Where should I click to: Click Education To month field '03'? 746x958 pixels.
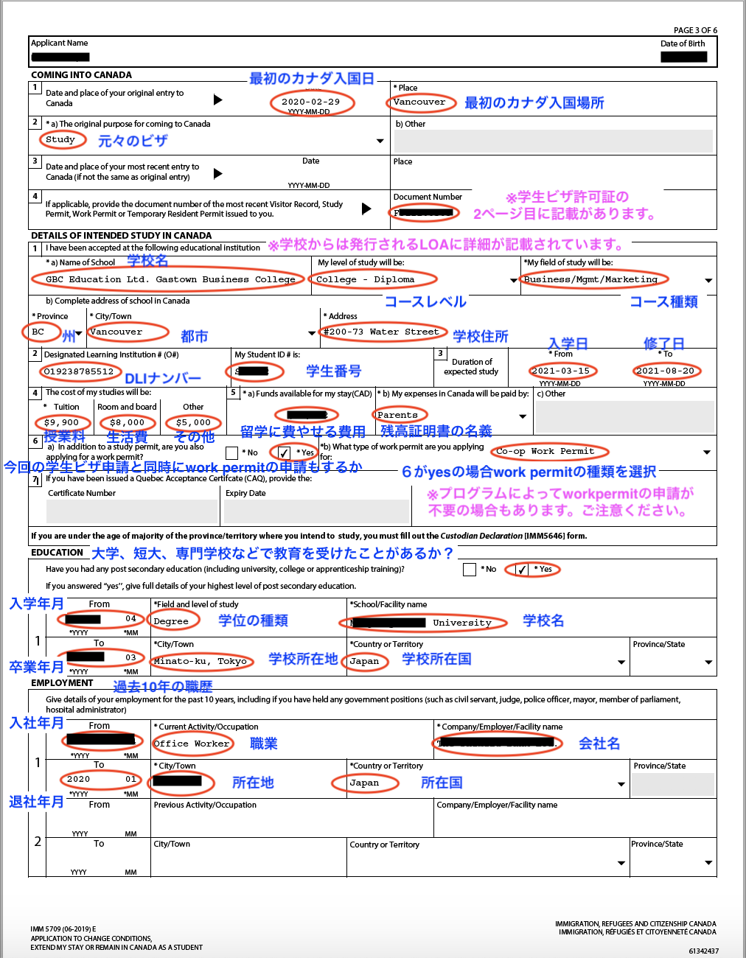[131, 657]
